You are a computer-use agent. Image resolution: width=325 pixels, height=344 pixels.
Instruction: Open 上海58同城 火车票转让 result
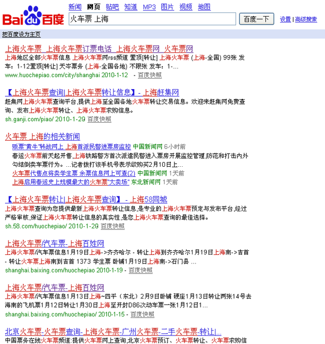click(x=86, y=199)
